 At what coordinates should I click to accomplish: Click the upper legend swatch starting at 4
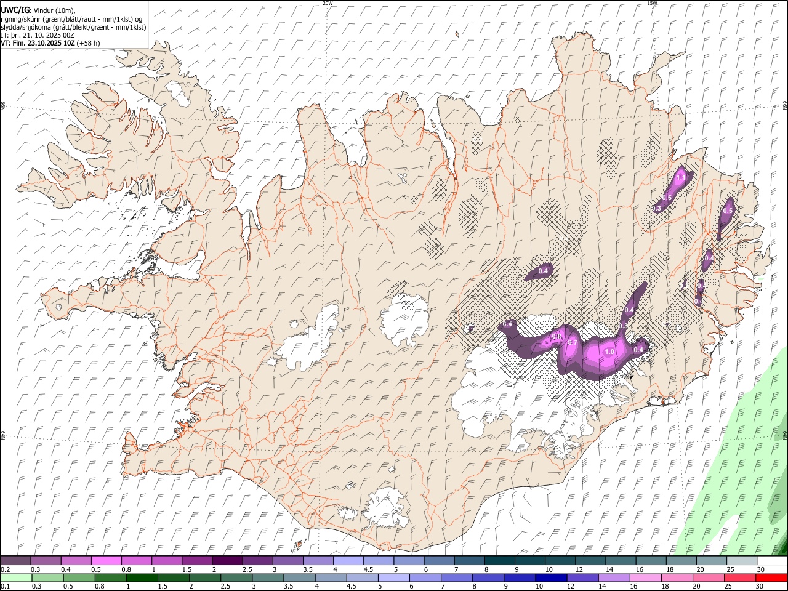pyautogui.click(x=348, y=560)
